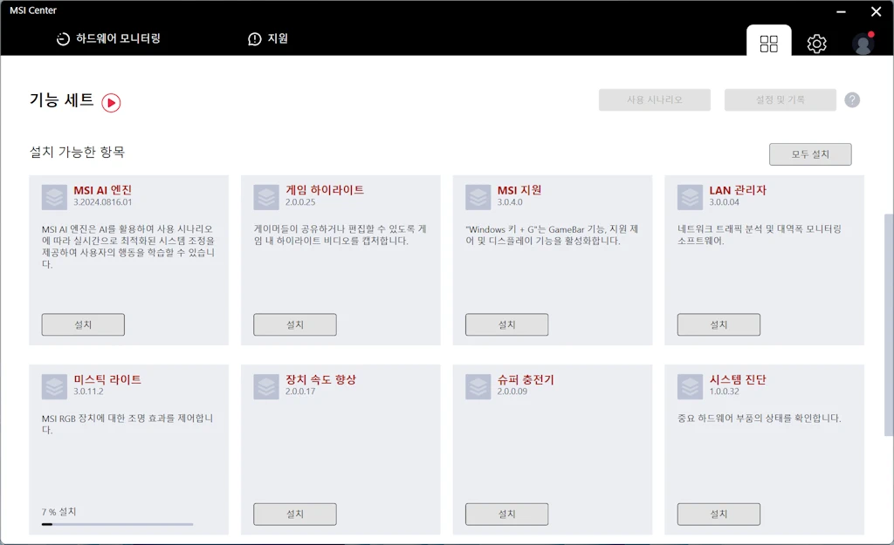Click LAN 관리자 title
The height and width of the screenshot is (545, 894).
coord(738,190)
